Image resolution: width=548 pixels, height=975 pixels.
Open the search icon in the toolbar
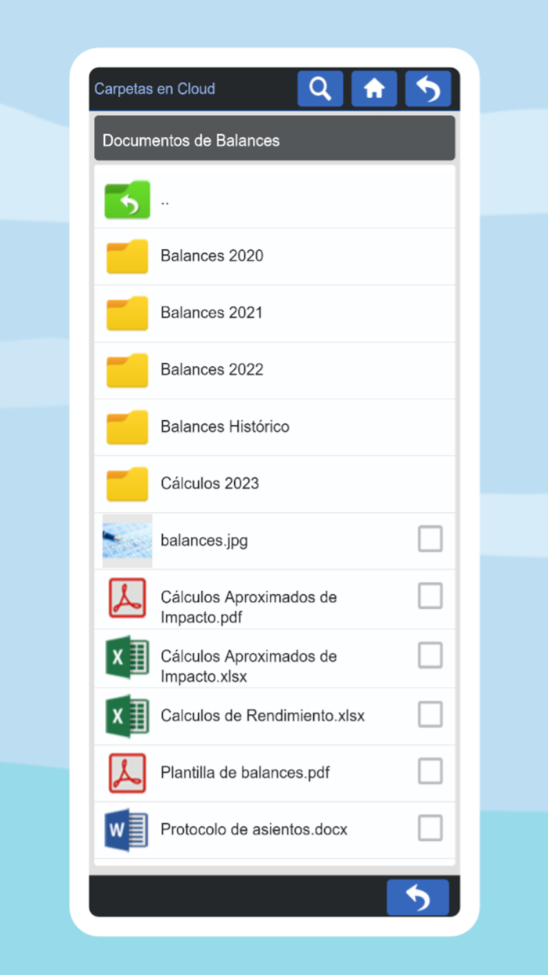coord(320,89)
